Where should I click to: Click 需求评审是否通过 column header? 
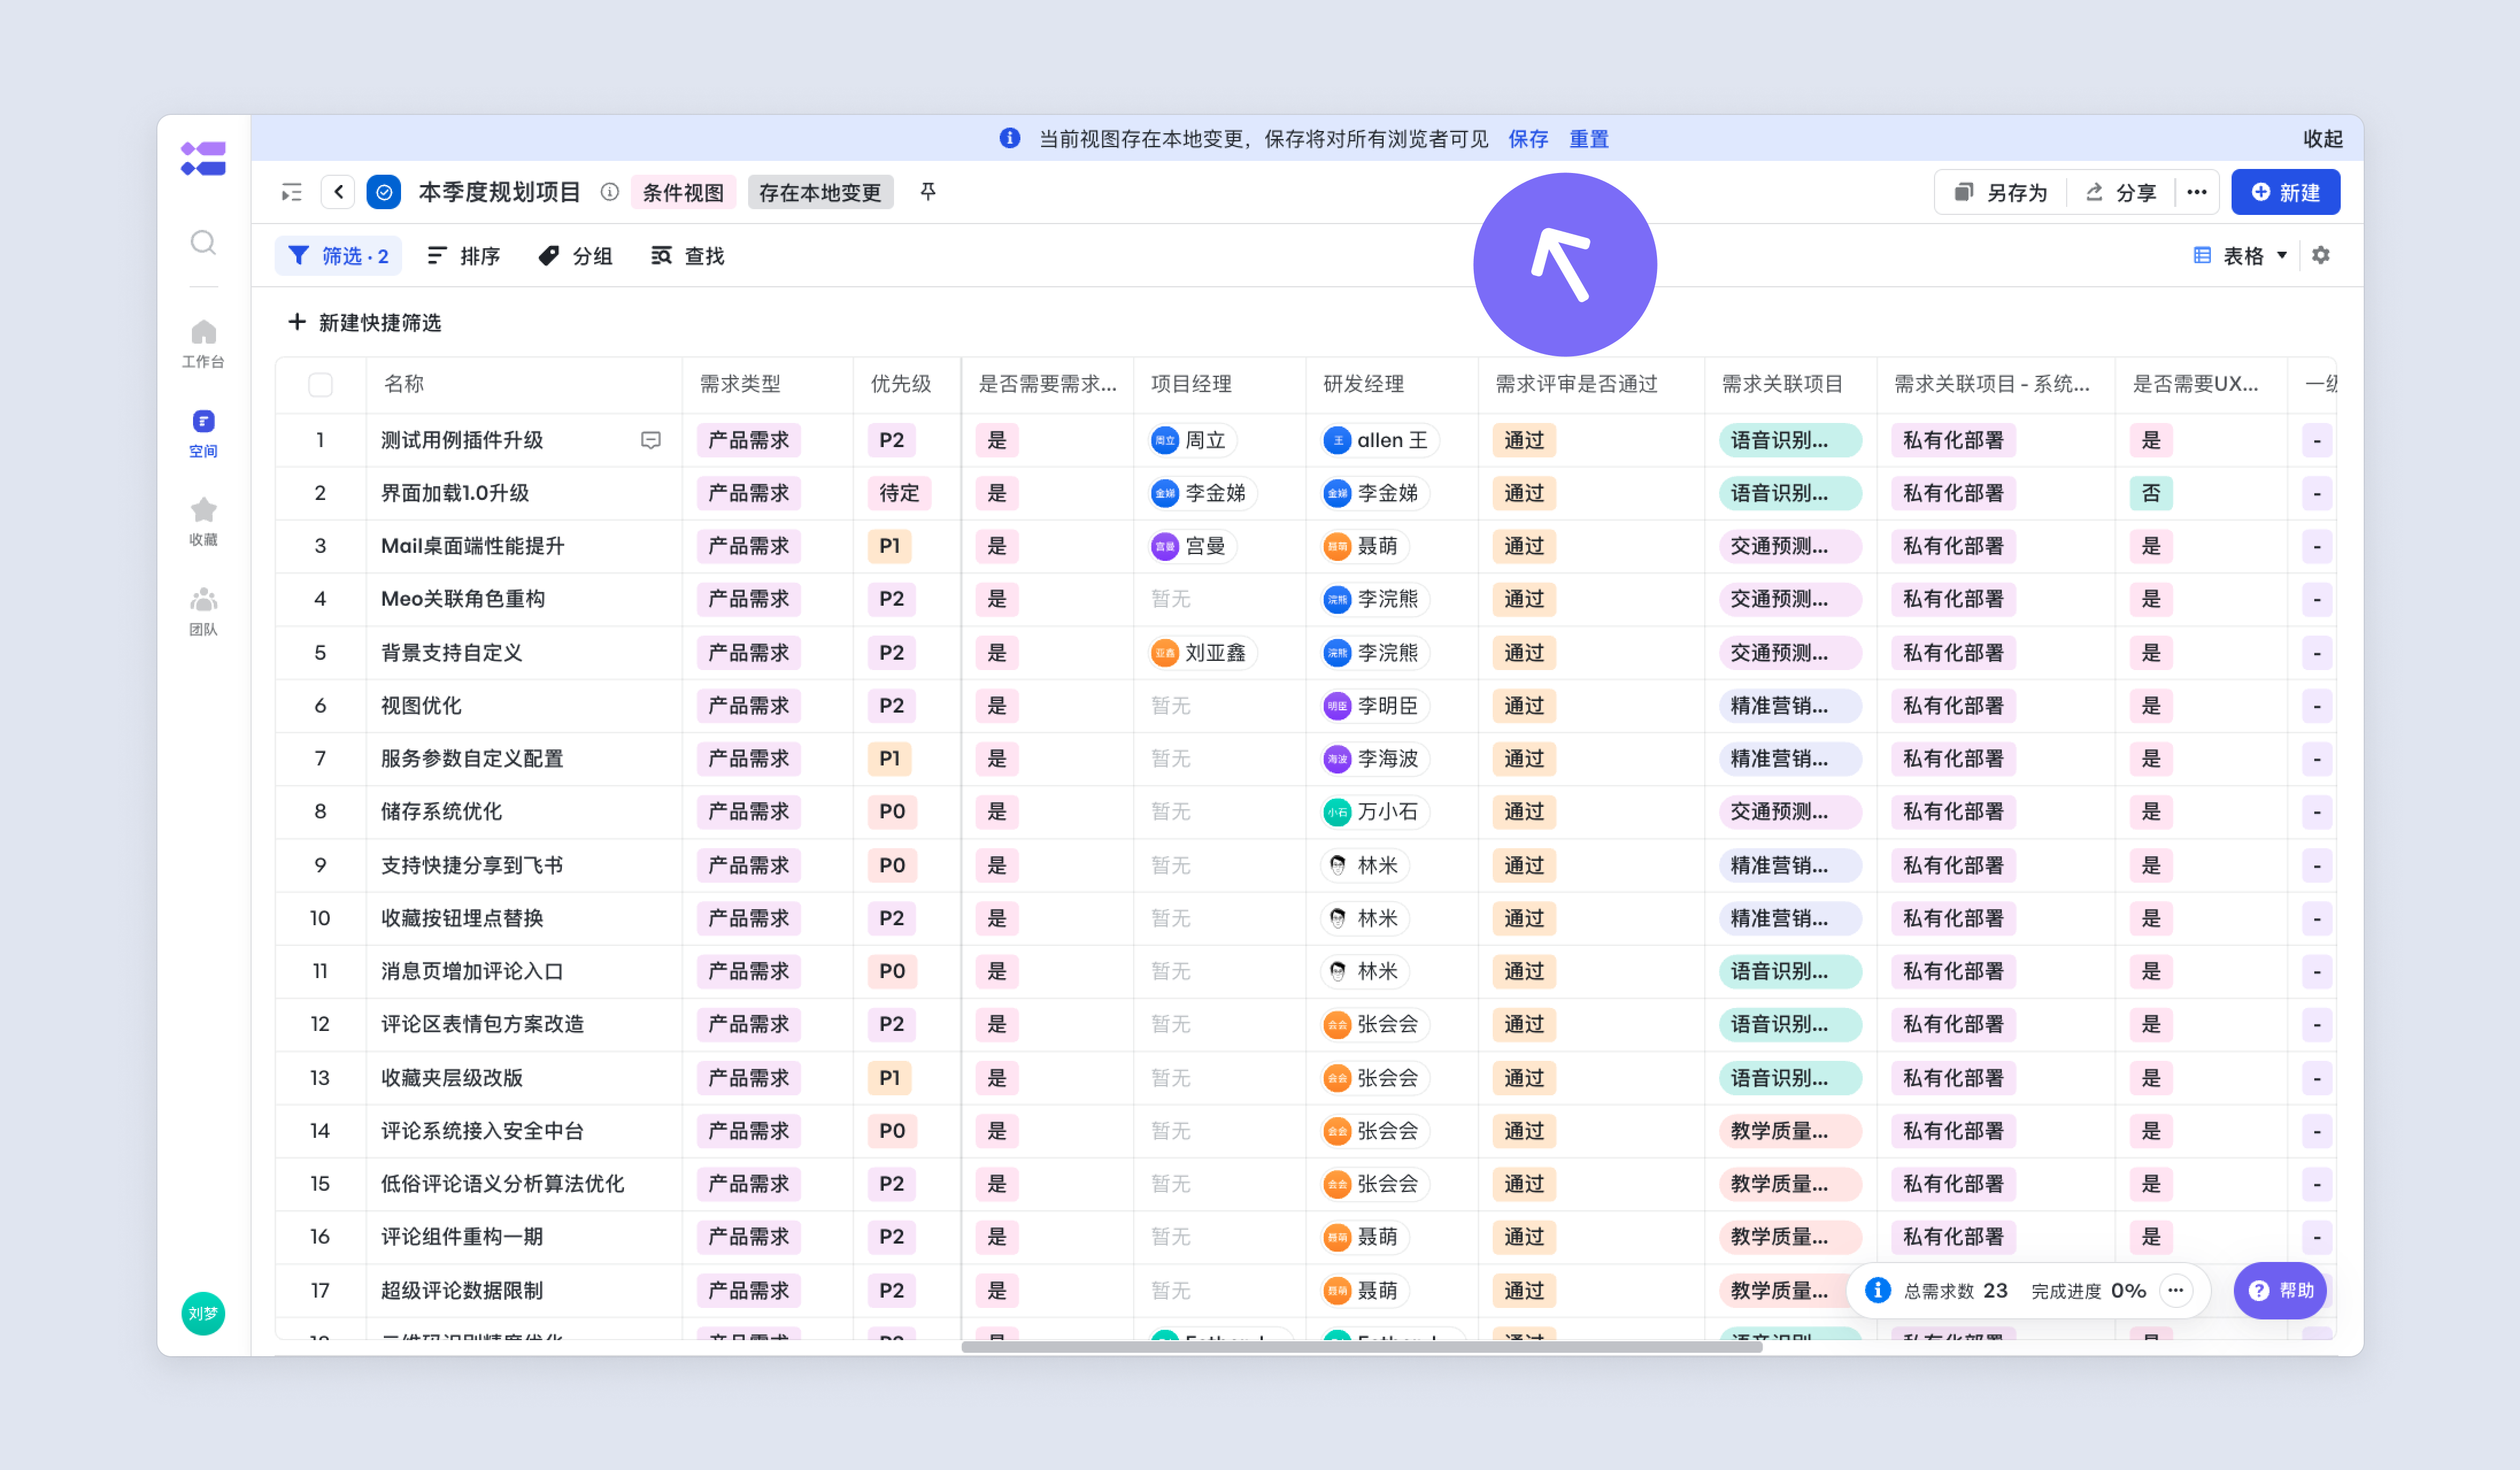(x=1576, y=384)
